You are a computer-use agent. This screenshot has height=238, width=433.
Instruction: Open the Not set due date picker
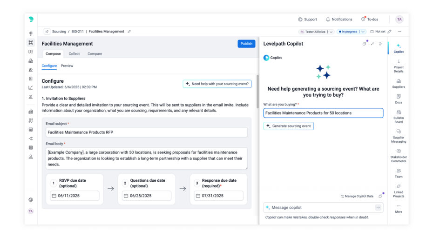click(x=378, y=32)
